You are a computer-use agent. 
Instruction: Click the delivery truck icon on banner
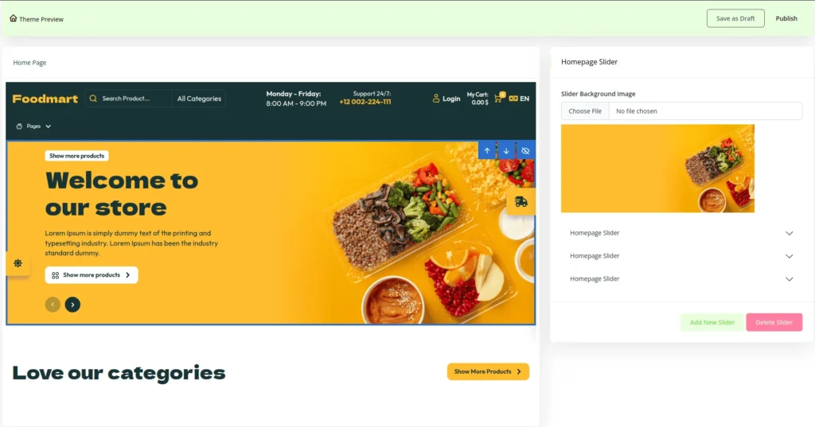pos(521,201)
